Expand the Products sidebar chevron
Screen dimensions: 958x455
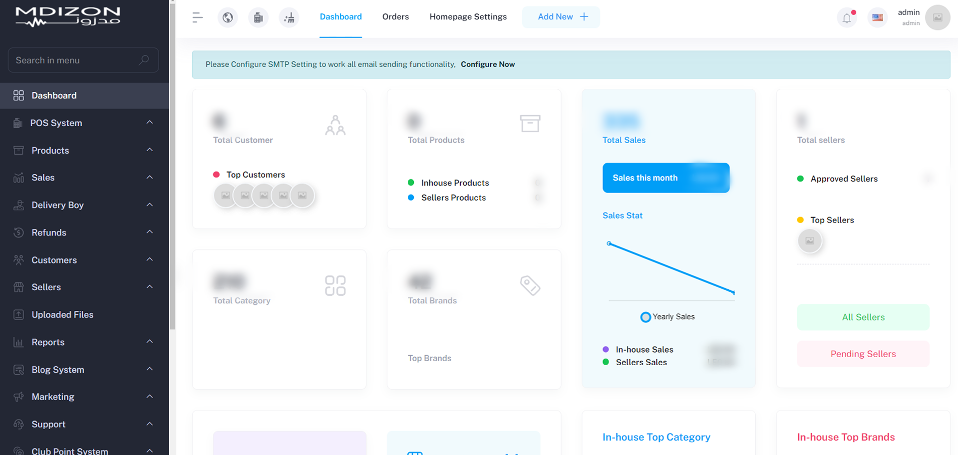(149, 150)
